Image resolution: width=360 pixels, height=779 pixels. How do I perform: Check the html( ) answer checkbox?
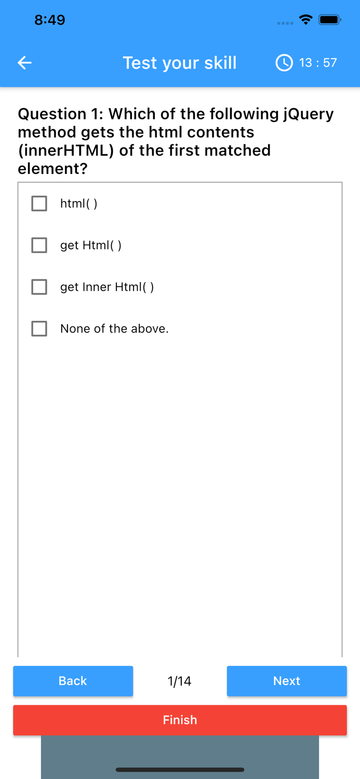[x=39, y=204]
